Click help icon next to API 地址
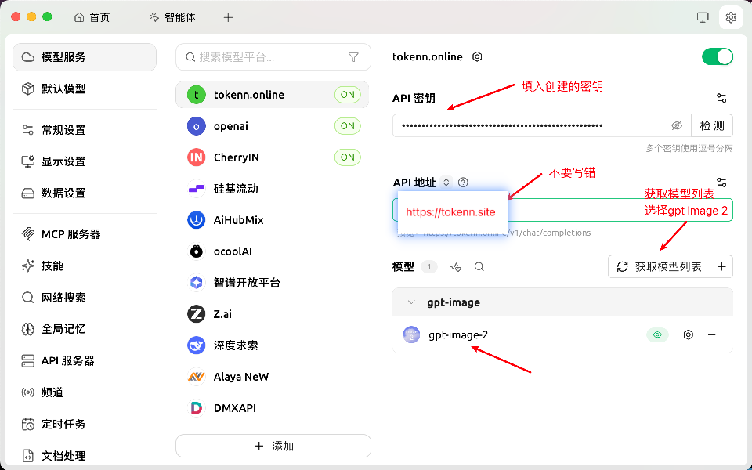Screen dimensions: 752x470 coord(463,183)
